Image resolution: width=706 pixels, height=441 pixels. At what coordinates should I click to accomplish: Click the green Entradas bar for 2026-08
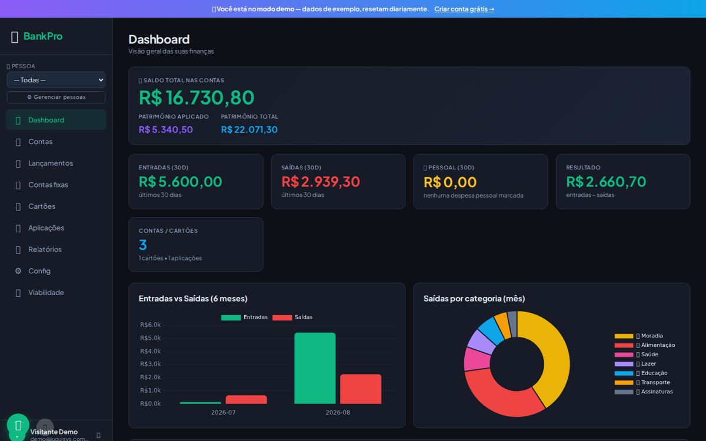point(315,368)
